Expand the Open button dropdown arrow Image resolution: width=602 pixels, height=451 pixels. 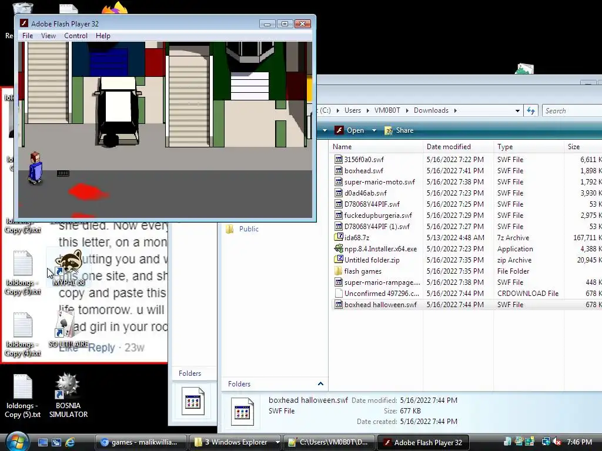(374, 130)
